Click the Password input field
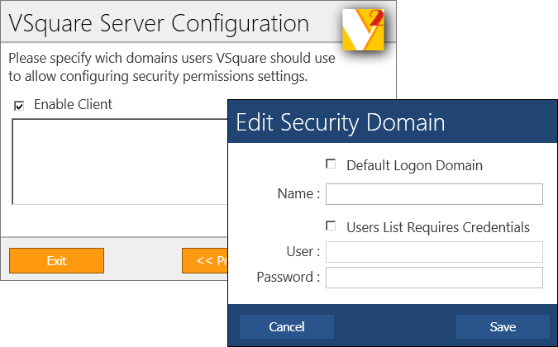The height and width of the screenshot is (347, 558). 434,278
